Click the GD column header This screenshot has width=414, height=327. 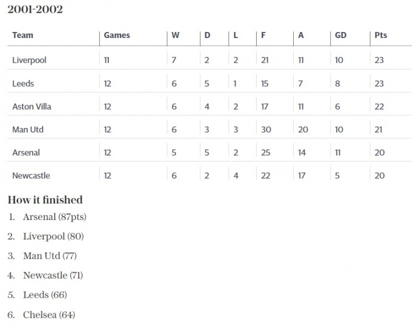341,35
